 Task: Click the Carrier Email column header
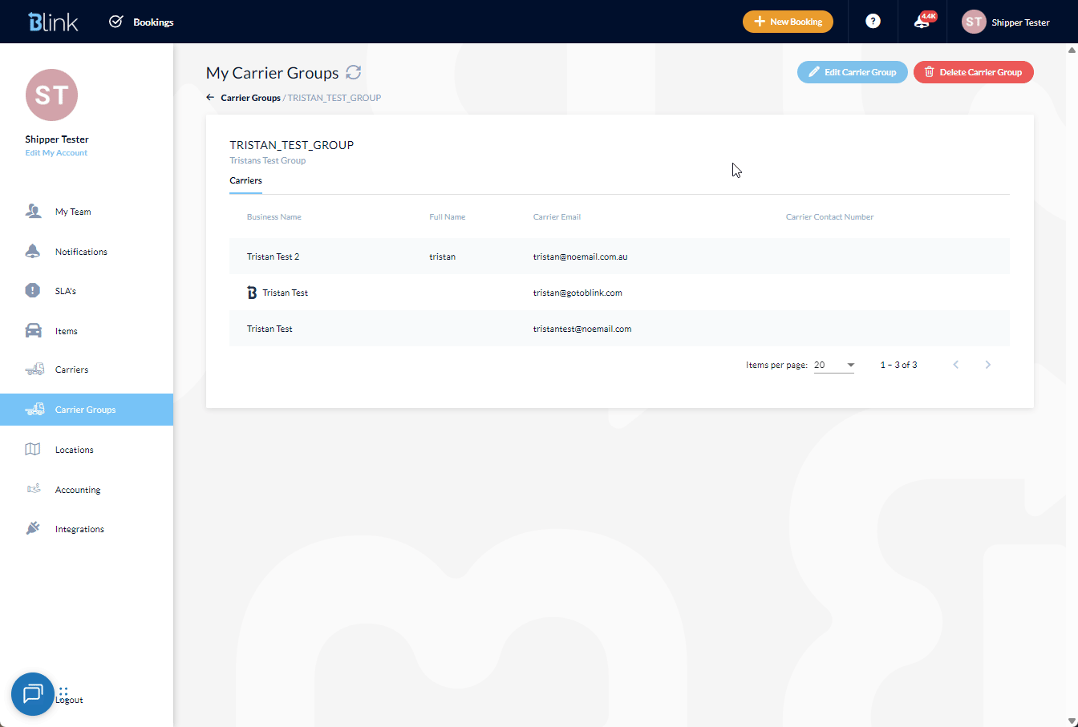tap(557, 217)
